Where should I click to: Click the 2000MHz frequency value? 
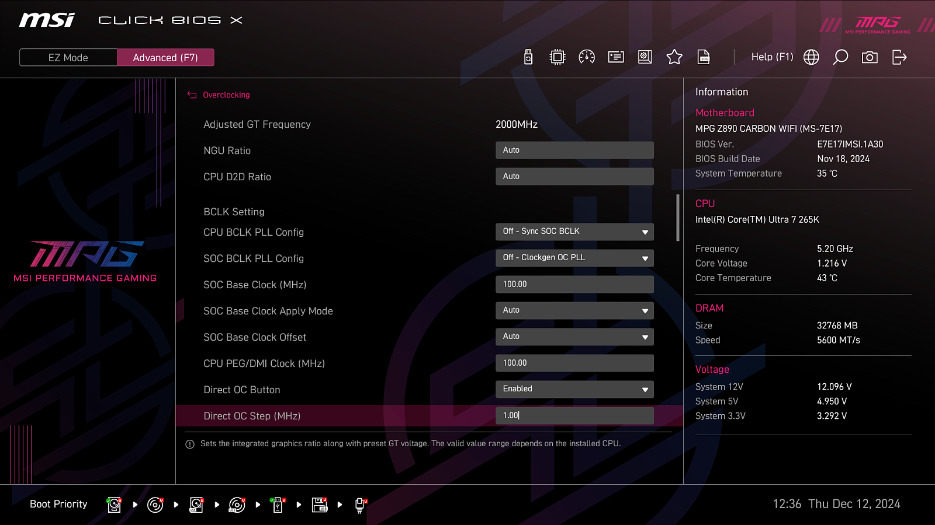[x=517, y=124]
